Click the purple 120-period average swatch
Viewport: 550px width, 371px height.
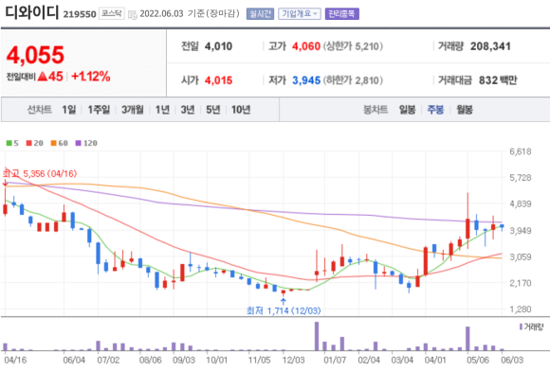[78, 143]
